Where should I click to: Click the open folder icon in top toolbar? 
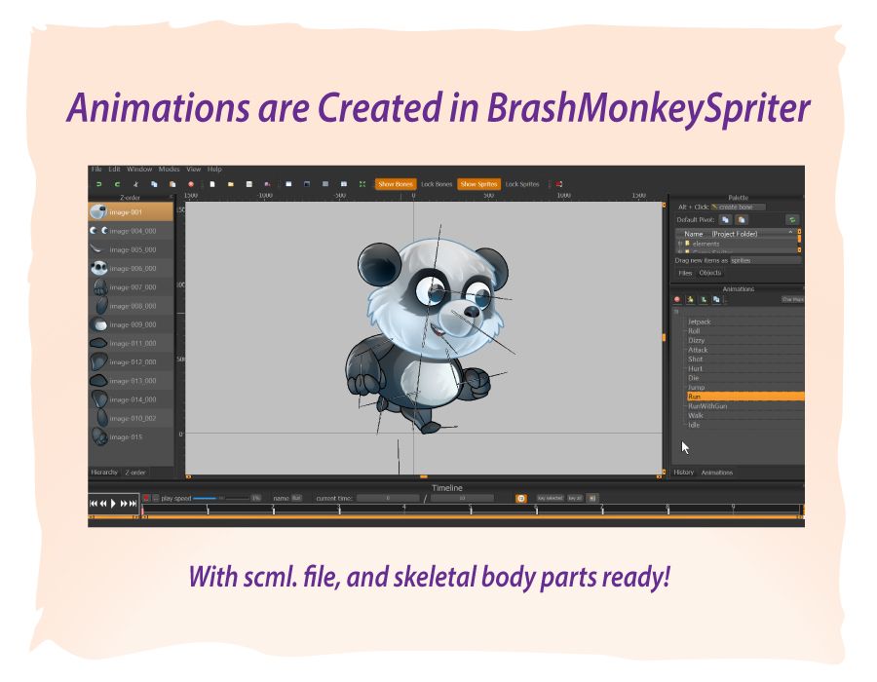pyautogui.click(x=230, y=184)
